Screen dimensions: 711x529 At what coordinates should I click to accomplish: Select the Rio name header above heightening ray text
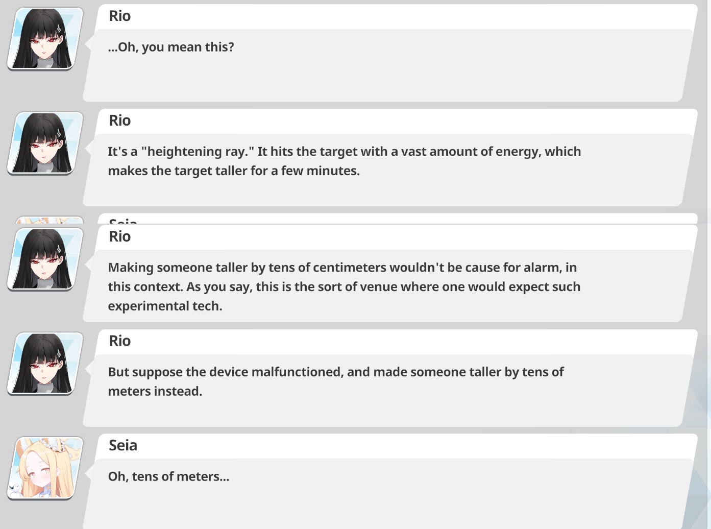click(120, 121)
